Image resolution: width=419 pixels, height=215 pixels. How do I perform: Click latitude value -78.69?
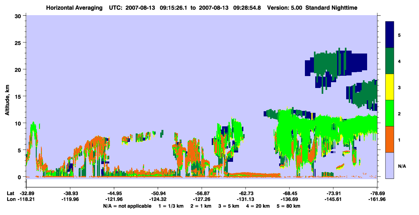click(x=377, y=193)
